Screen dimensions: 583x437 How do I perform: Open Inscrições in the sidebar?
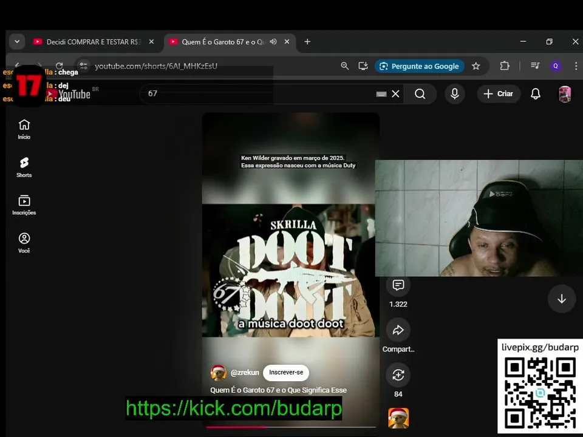coord(24,205)
